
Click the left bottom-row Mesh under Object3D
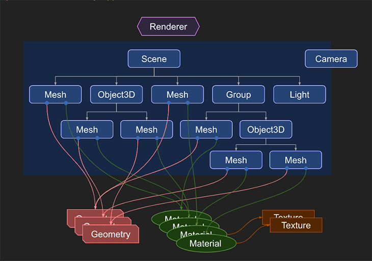(236, 160)
